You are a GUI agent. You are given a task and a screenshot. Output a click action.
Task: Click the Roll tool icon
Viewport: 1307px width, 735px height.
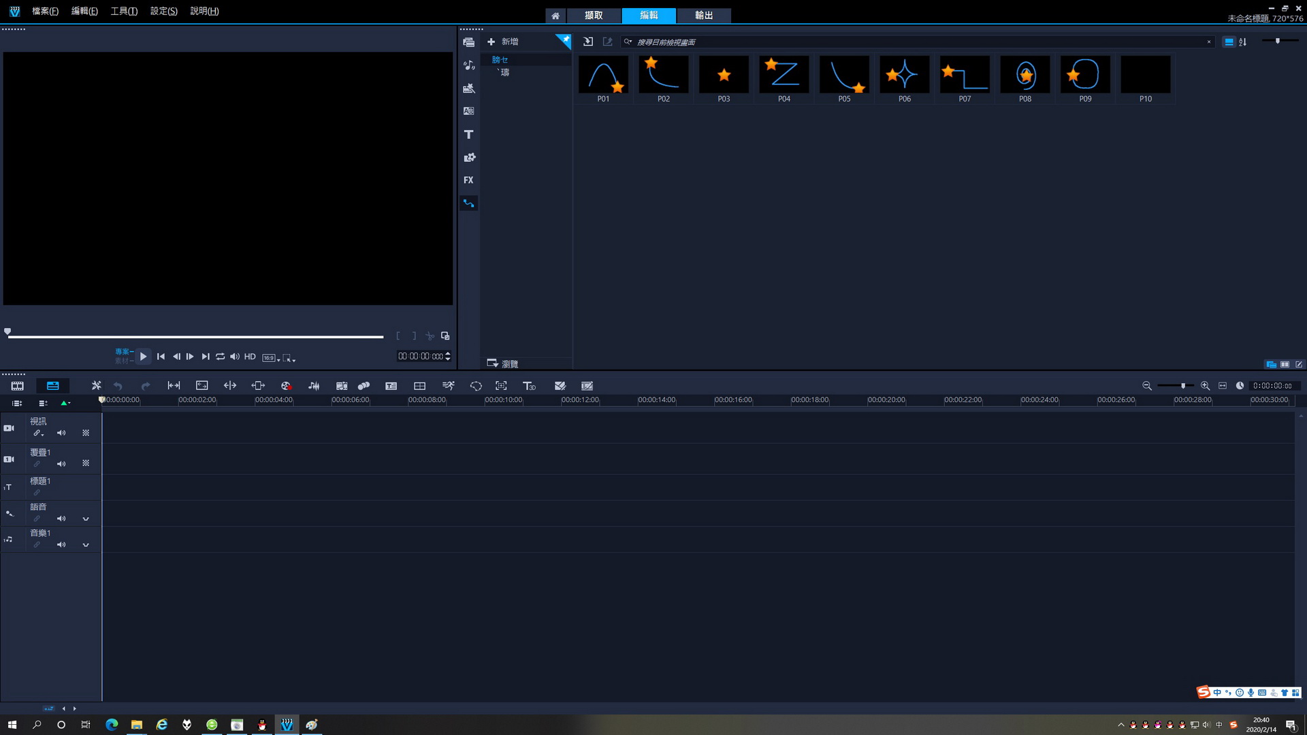230,386
